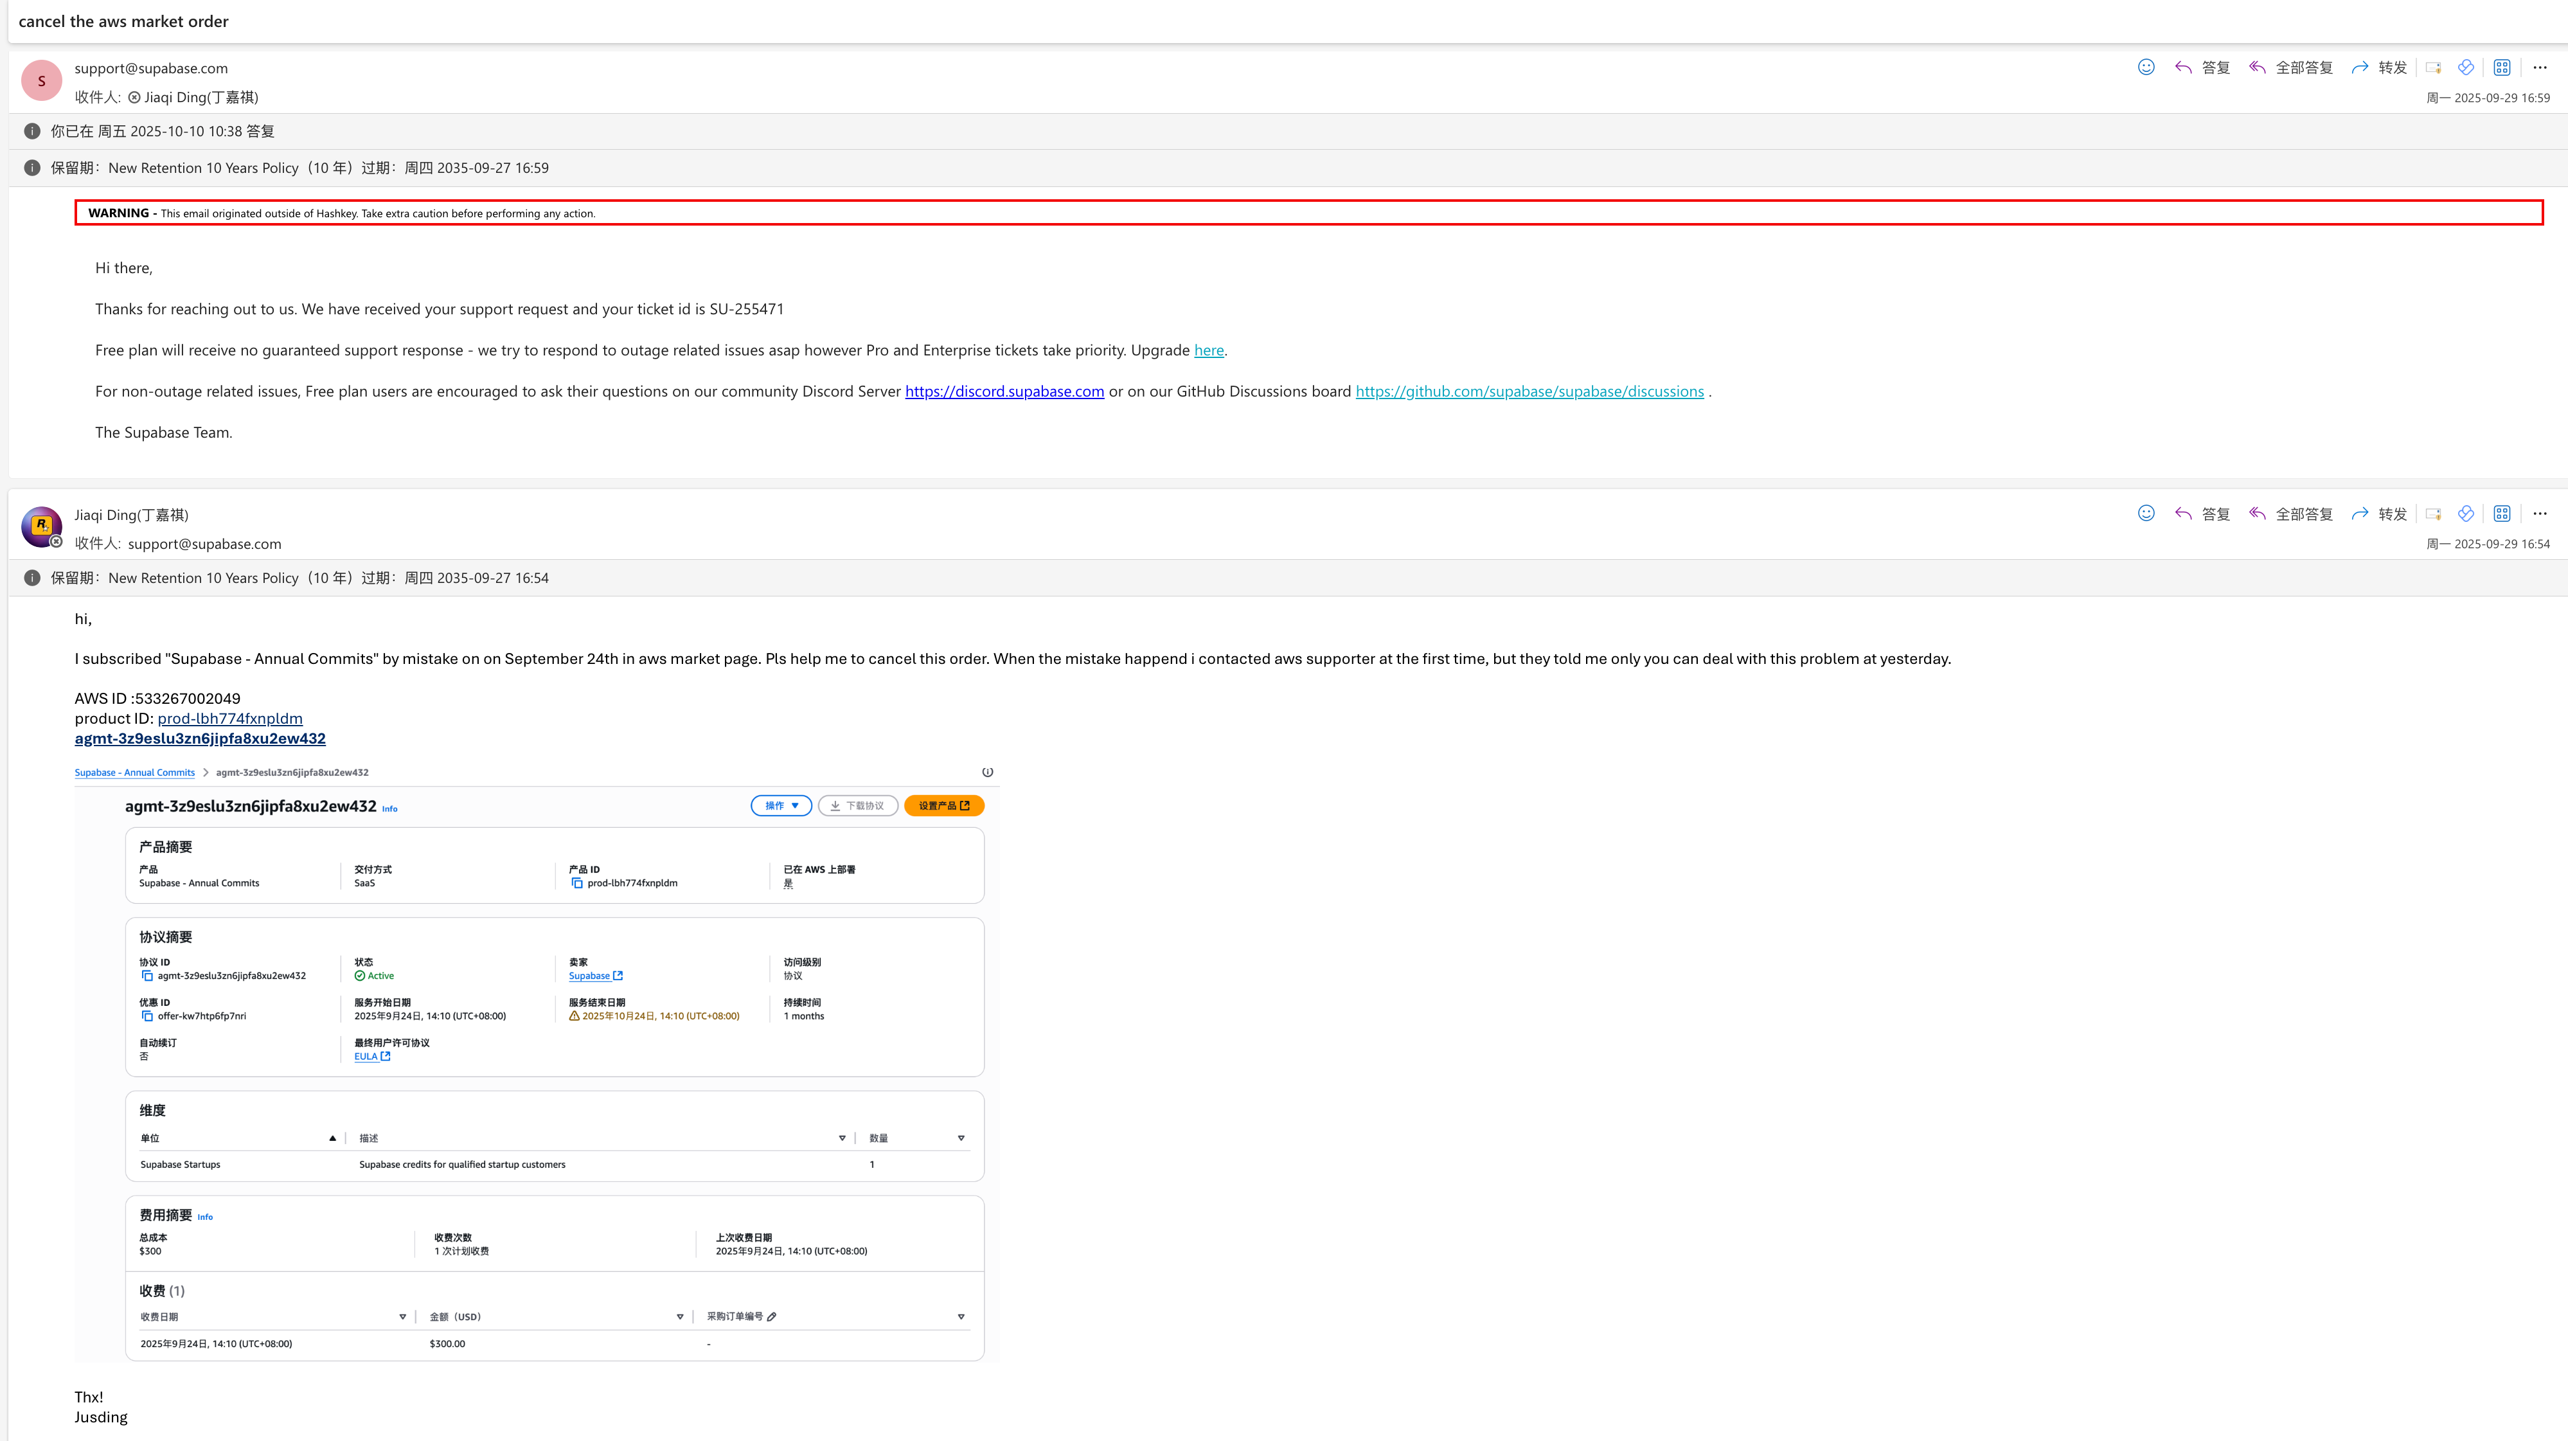The width and height of the screenshot is (2568, 1441).
Task: Click the prod-lbh774fxnpldm product ID link
Action: click(x=229, y=718)
